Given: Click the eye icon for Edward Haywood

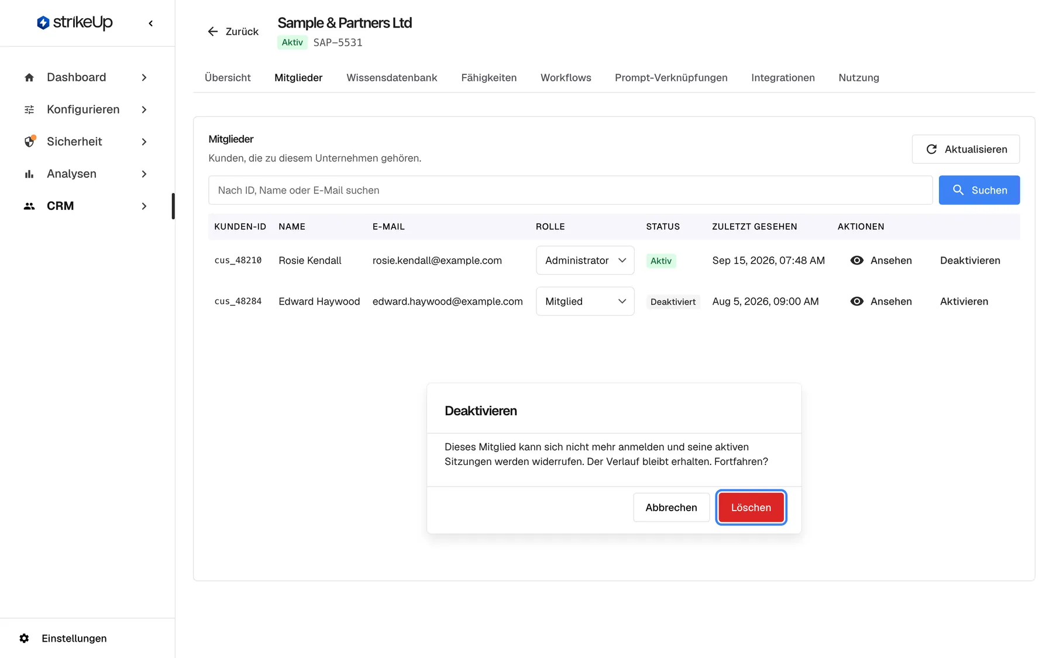Looking at the screenshot, I should 857,301.
